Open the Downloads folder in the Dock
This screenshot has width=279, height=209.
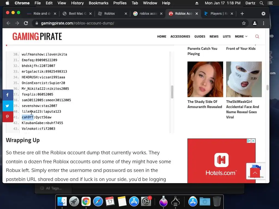click(205, 202)
